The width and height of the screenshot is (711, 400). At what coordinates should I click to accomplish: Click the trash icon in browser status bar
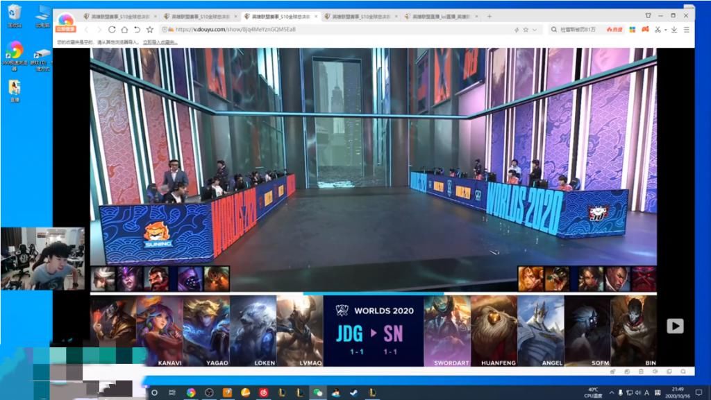[x=641, y=372]
